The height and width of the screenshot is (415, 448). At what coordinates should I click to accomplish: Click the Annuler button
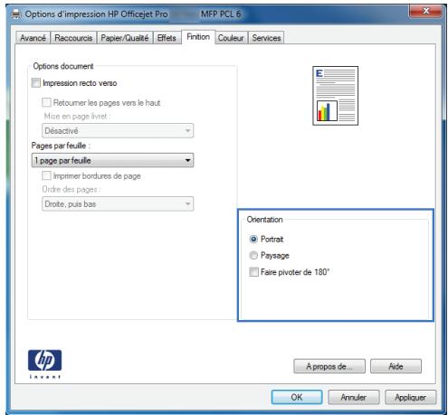pyautogui.click(x=354, y=397)
